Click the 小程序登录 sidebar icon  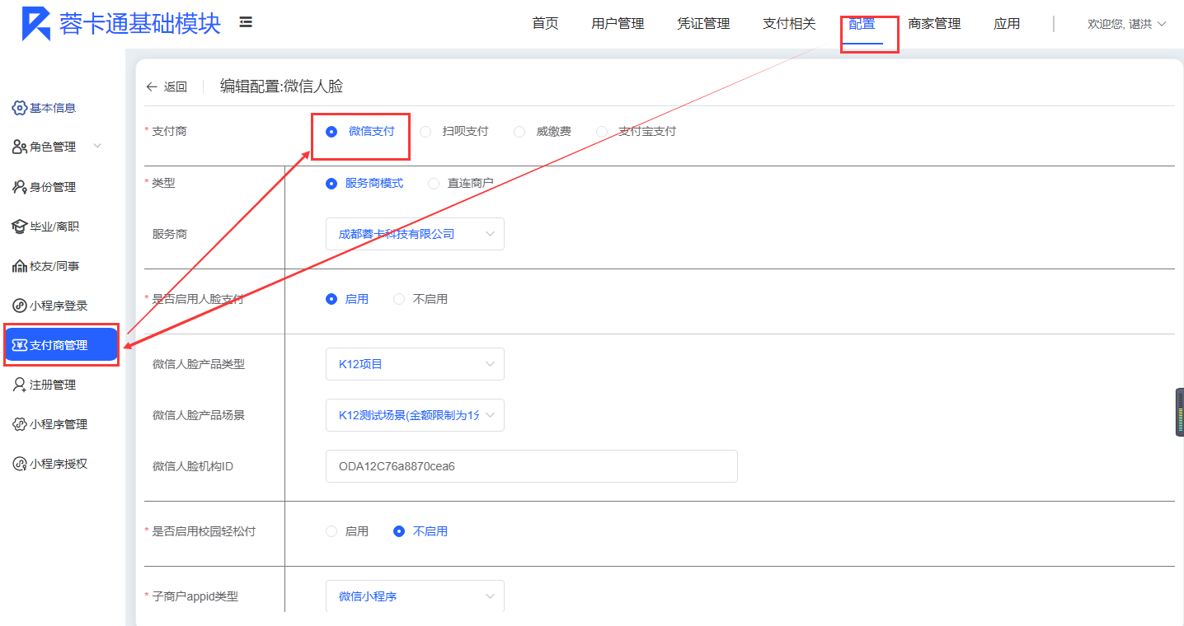click(20, 306)
